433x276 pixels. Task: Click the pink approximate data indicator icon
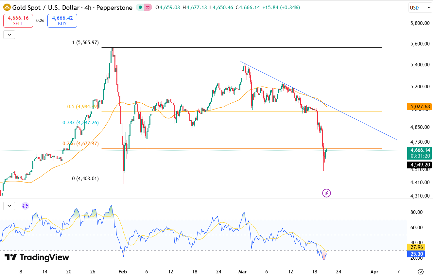coord(148,8)
